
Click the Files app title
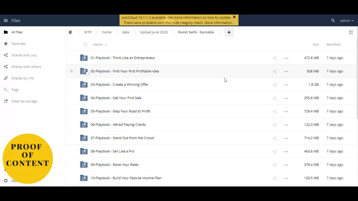(16, 21)
